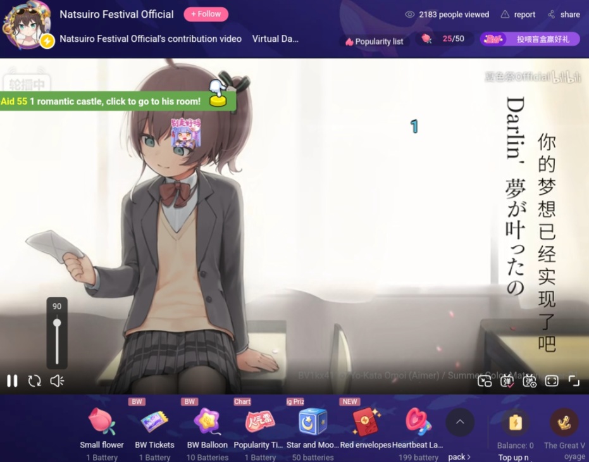Select the Popularity Ticket gift icon

260,421
